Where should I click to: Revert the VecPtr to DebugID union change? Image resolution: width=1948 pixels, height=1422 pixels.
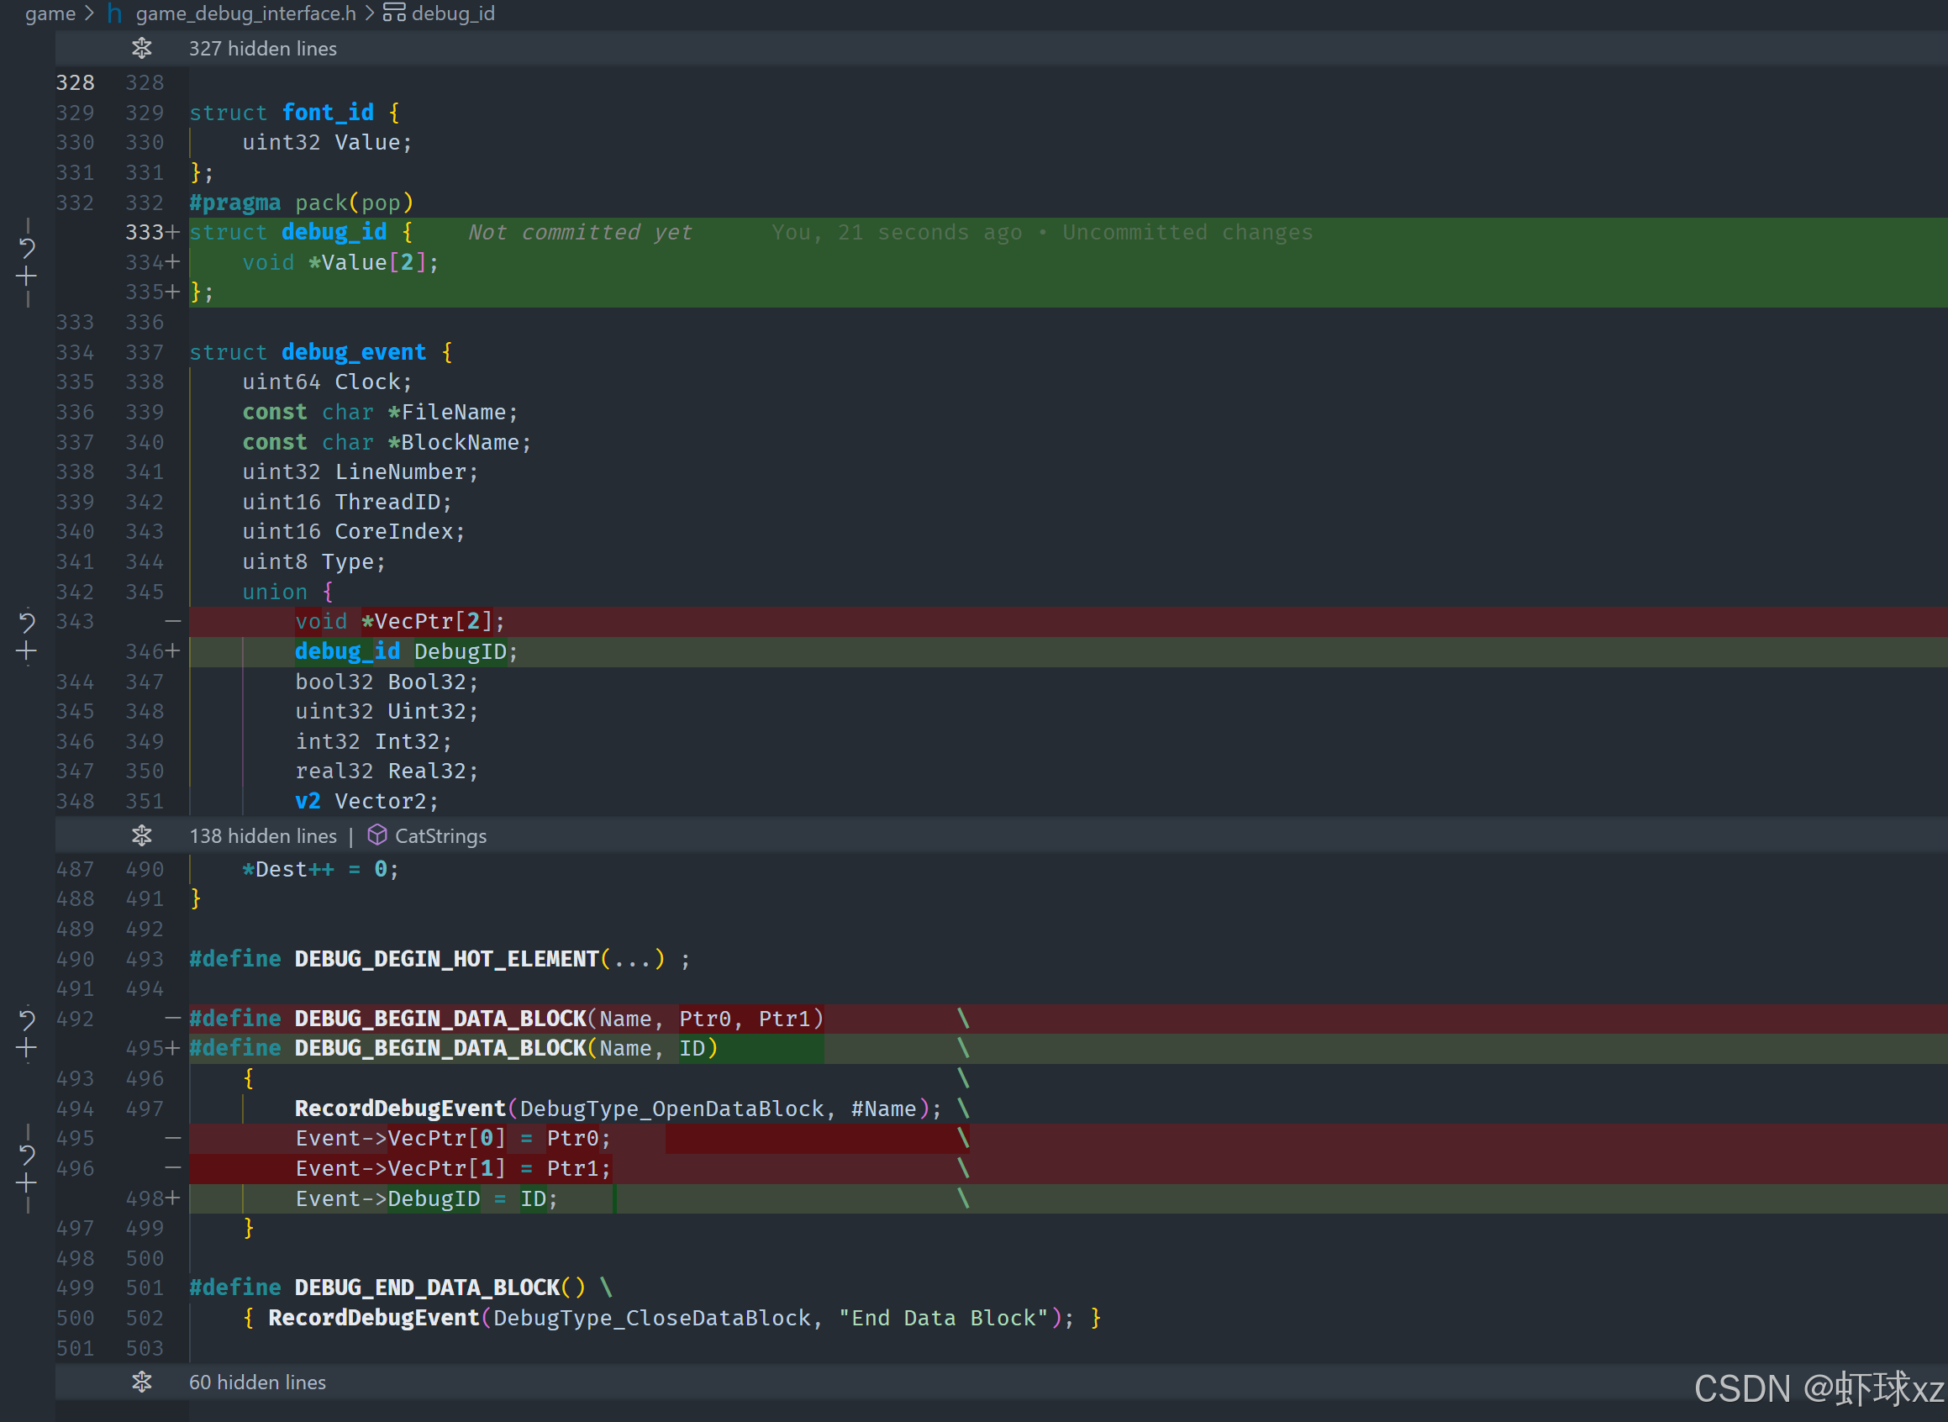click(x=28, y=621)
